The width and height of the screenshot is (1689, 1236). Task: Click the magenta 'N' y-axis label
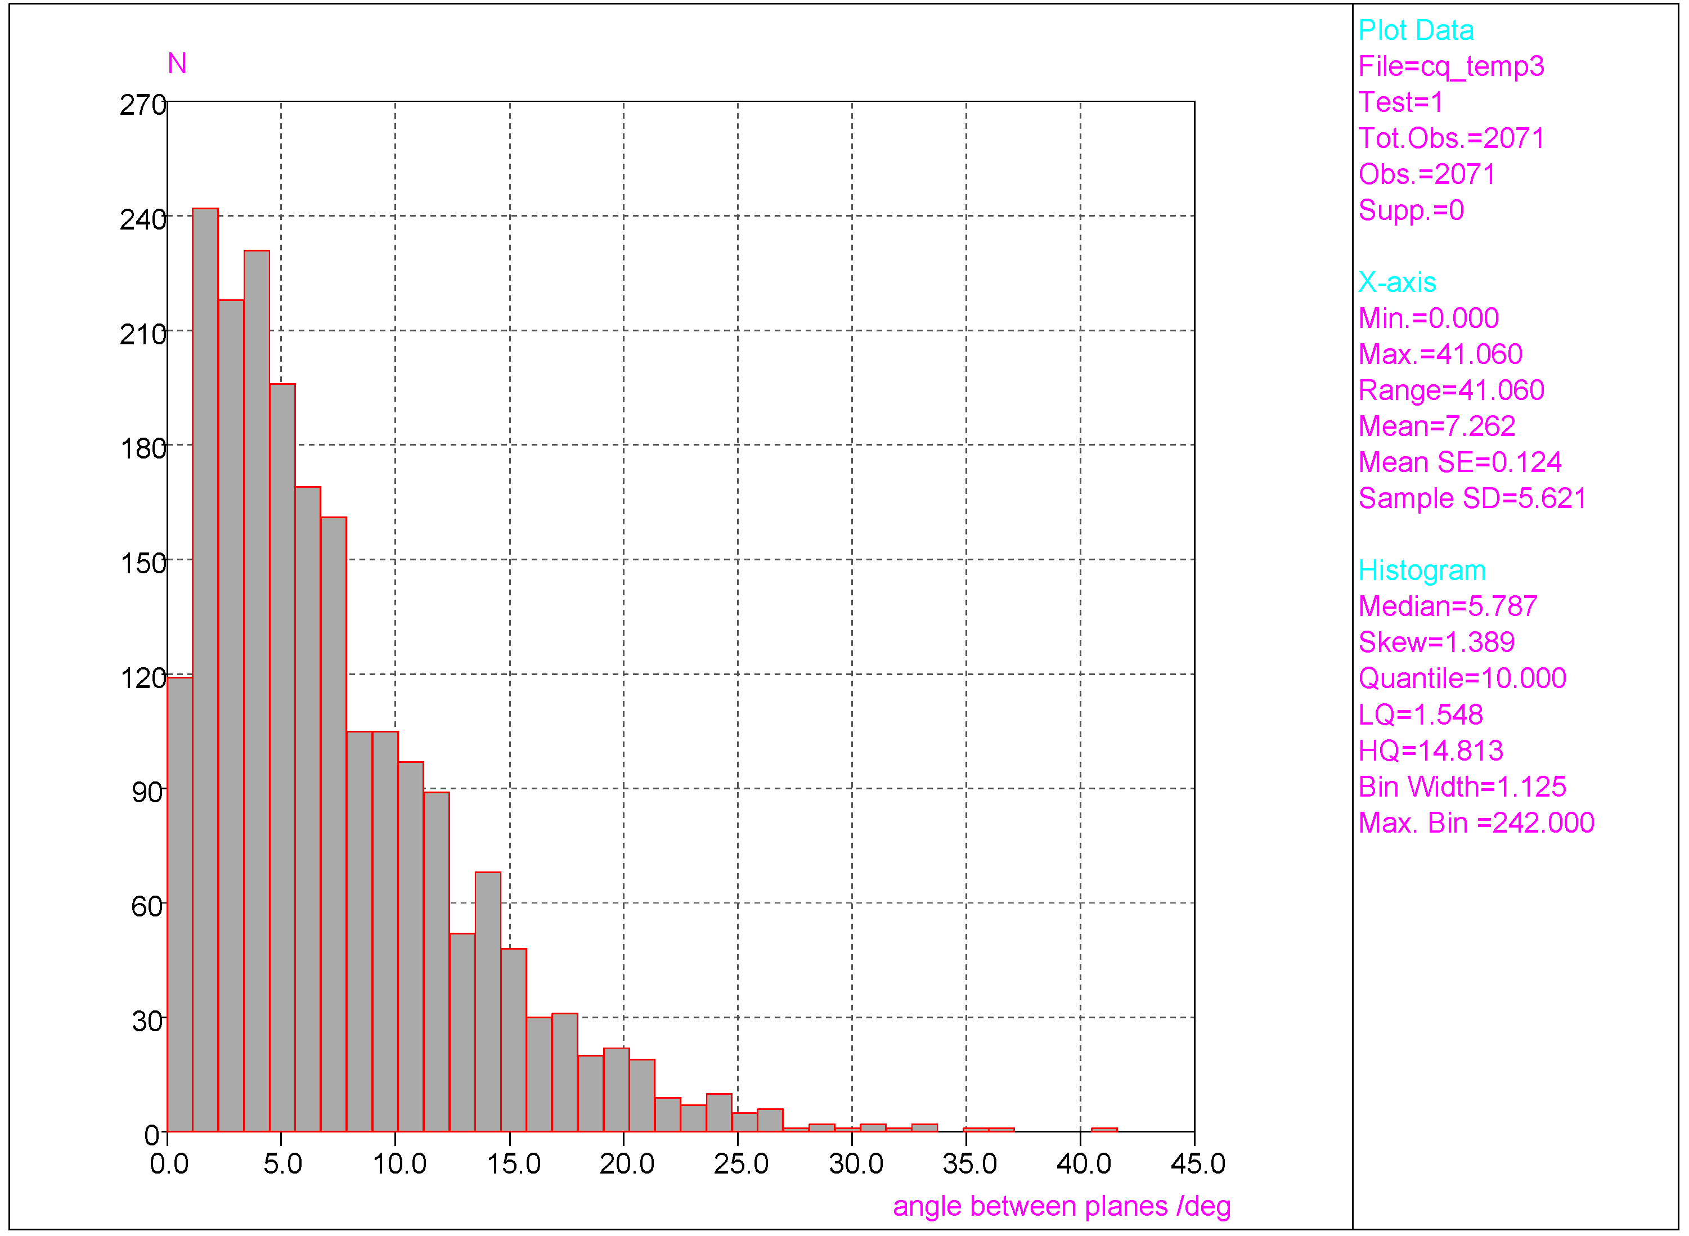pos(177,64)
